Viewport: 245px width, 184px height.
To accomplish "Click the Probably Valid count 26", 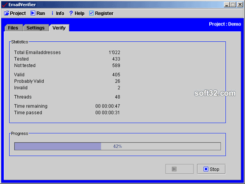I will (118, 81).
